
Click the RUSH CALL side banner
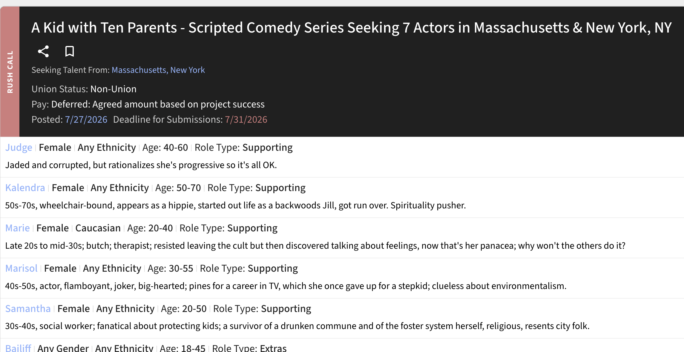click(10, 72)
